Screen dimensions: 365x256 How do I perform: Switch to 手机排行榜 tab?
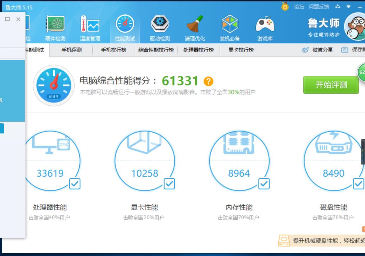point(114,50)
